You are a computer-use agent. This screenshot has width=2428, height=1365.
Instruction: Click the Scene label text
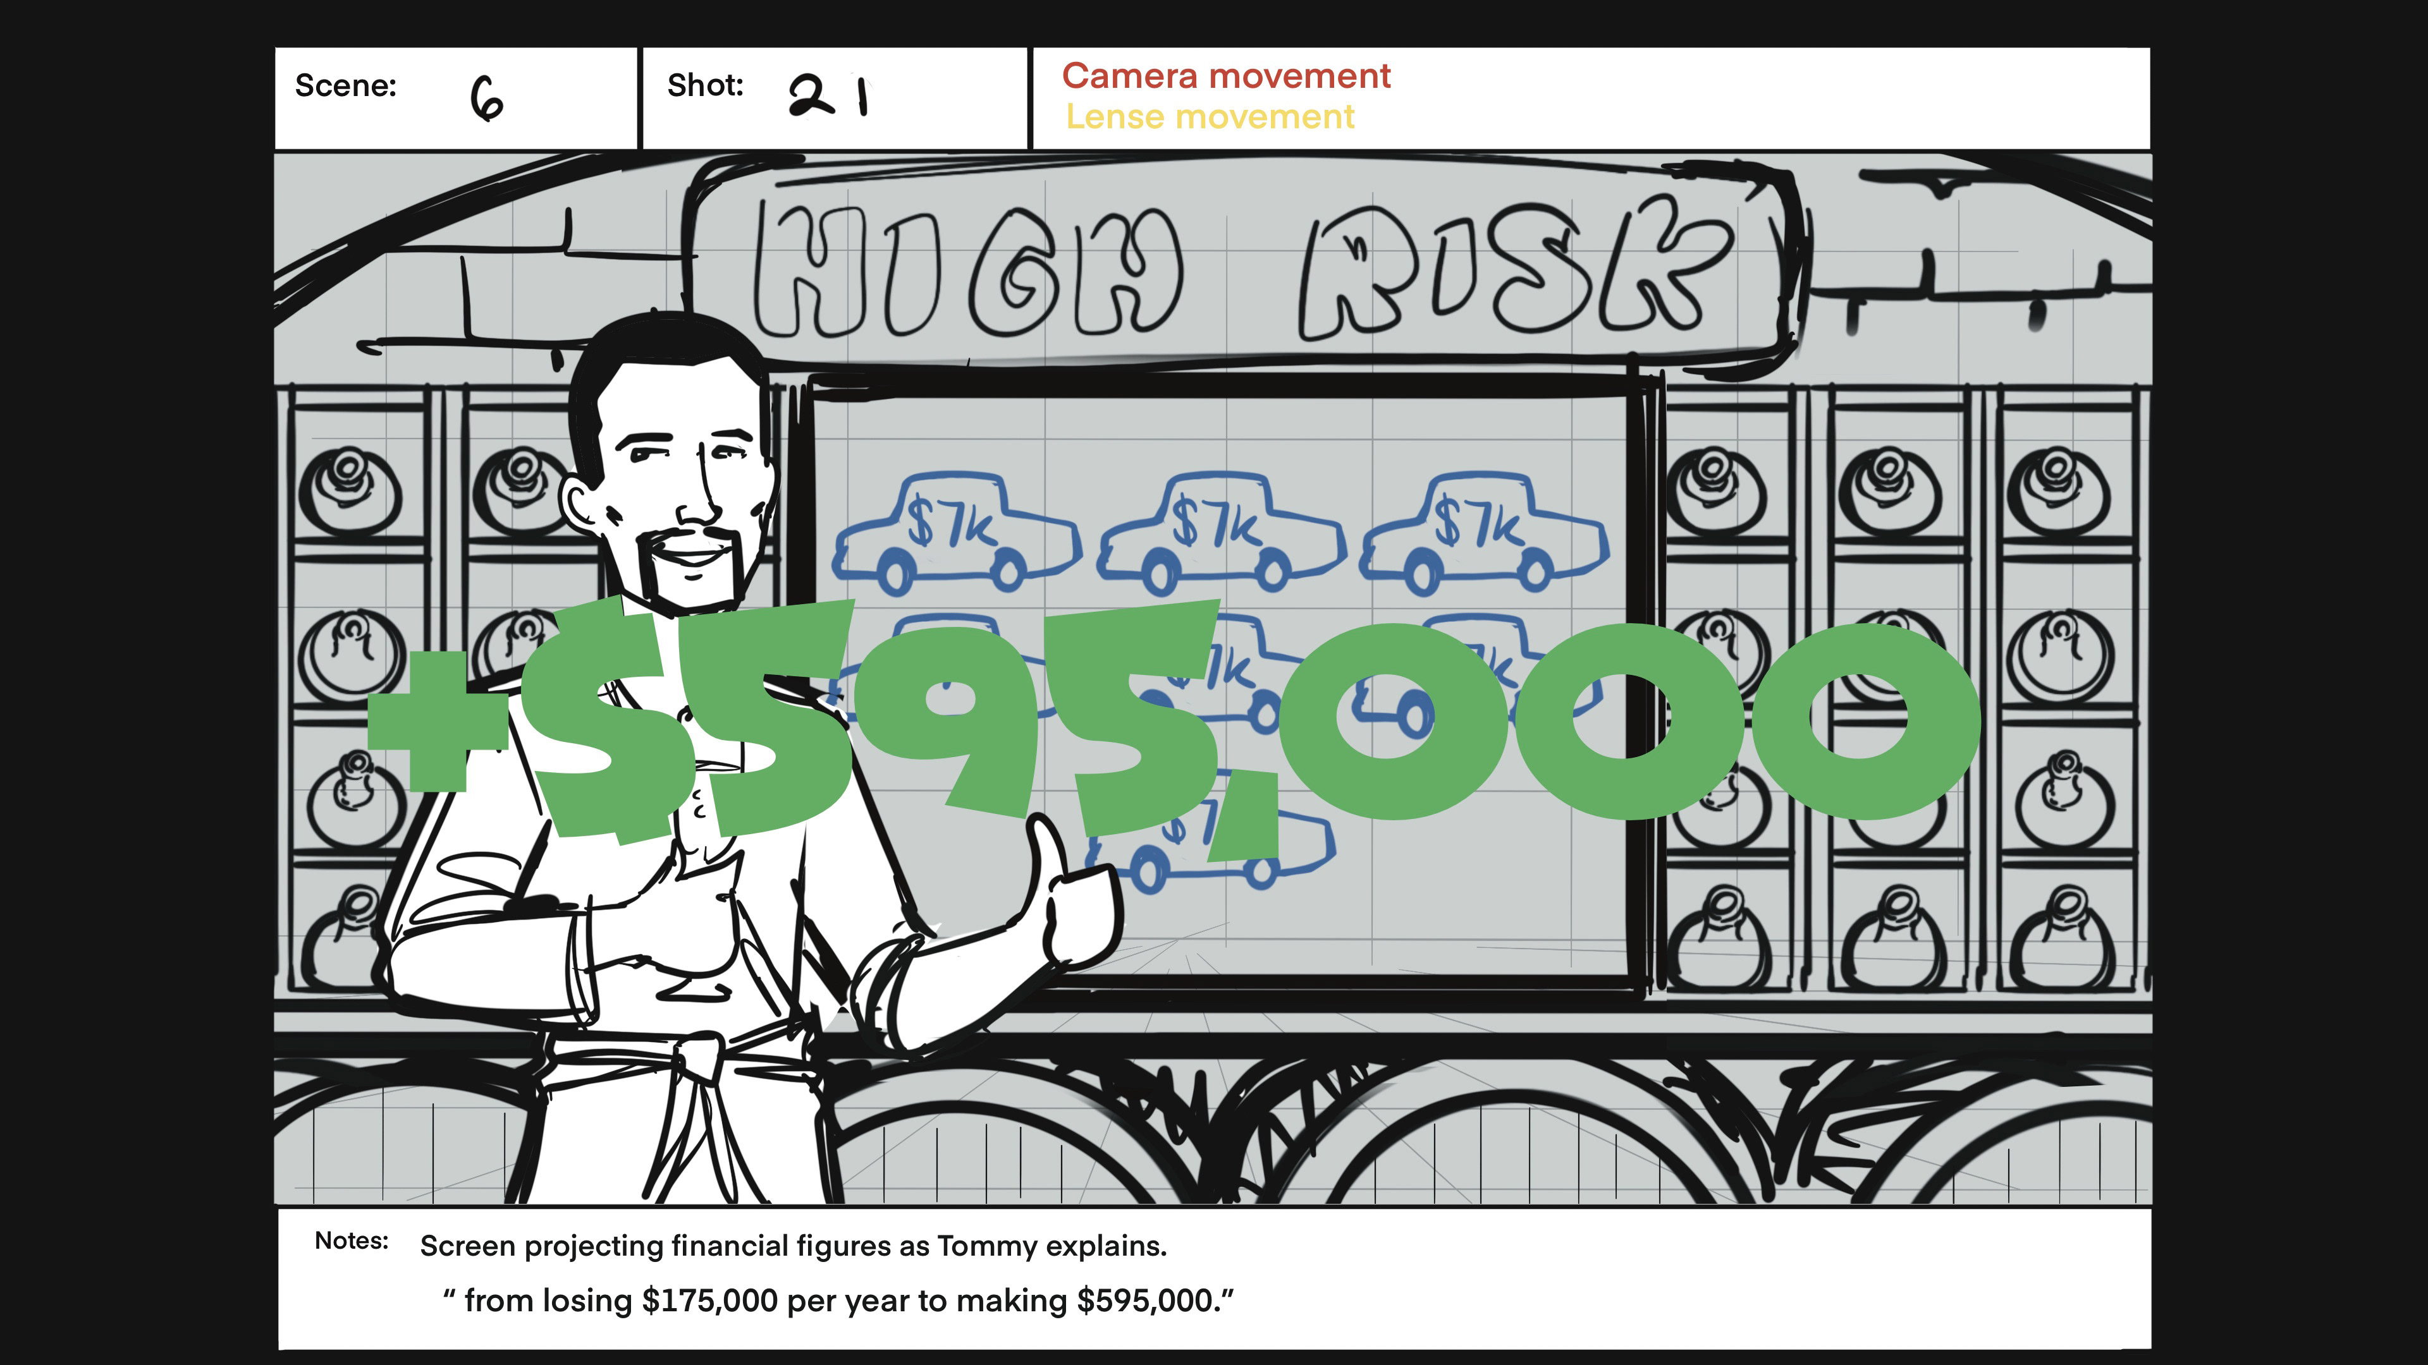(x=345, y=86)
